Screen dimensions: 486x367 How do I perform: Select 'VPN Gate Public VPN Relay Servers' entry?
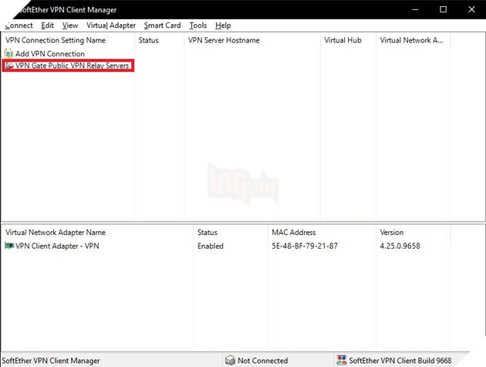(72, 66)
